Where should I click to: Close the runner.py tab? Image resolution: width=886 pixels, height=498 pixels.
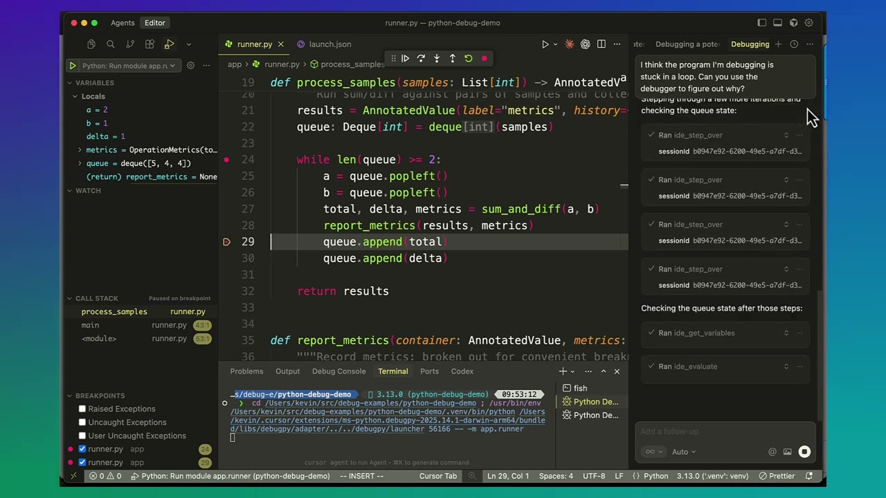tap(280, 44)
